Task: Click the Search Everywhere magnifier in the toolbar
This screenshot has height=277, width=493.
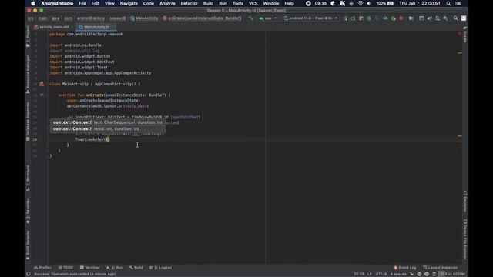Action: (455, 18)
